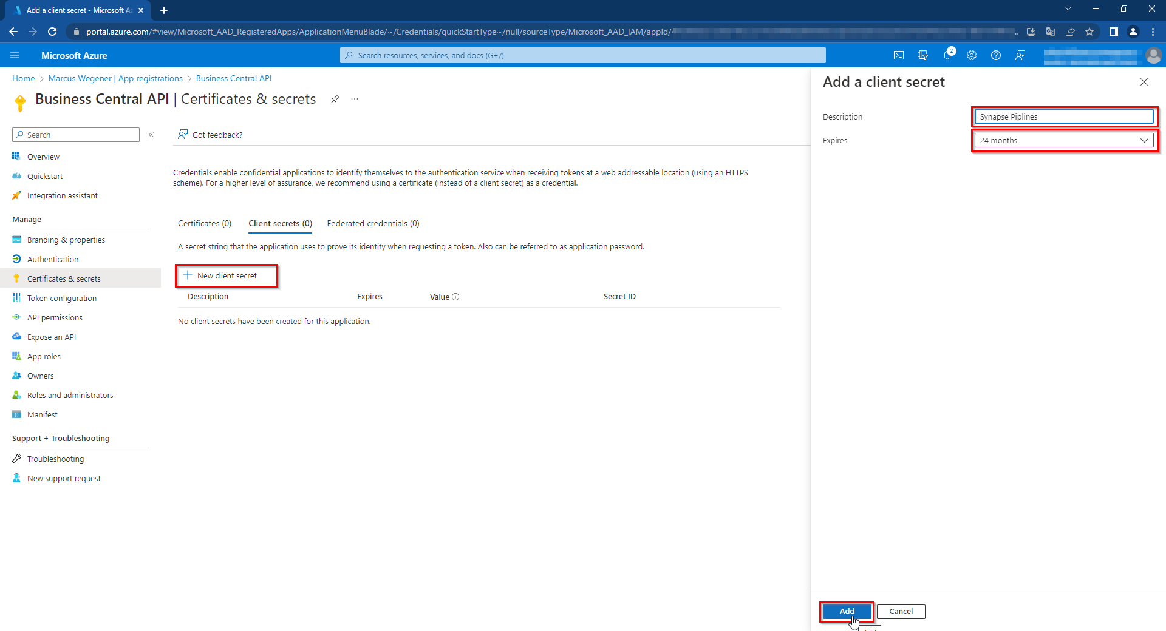Click the Cancel button
This screenshot has height=631, width=1166.
tap(901, 611)
